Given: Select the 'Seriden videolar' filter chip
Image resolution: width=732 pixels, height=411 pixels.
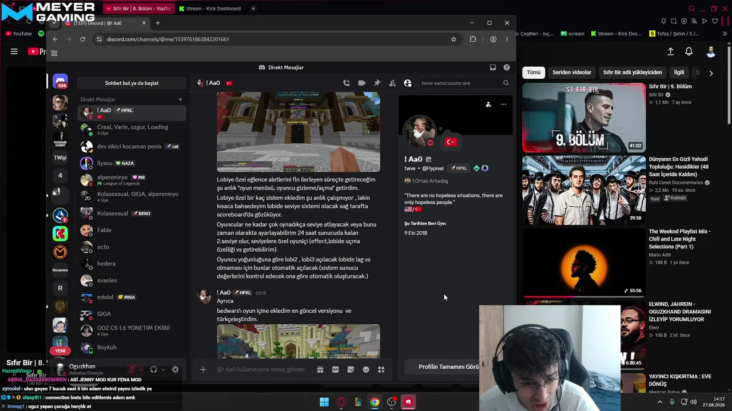Looking at the screenshot, I should click(572, 72).
